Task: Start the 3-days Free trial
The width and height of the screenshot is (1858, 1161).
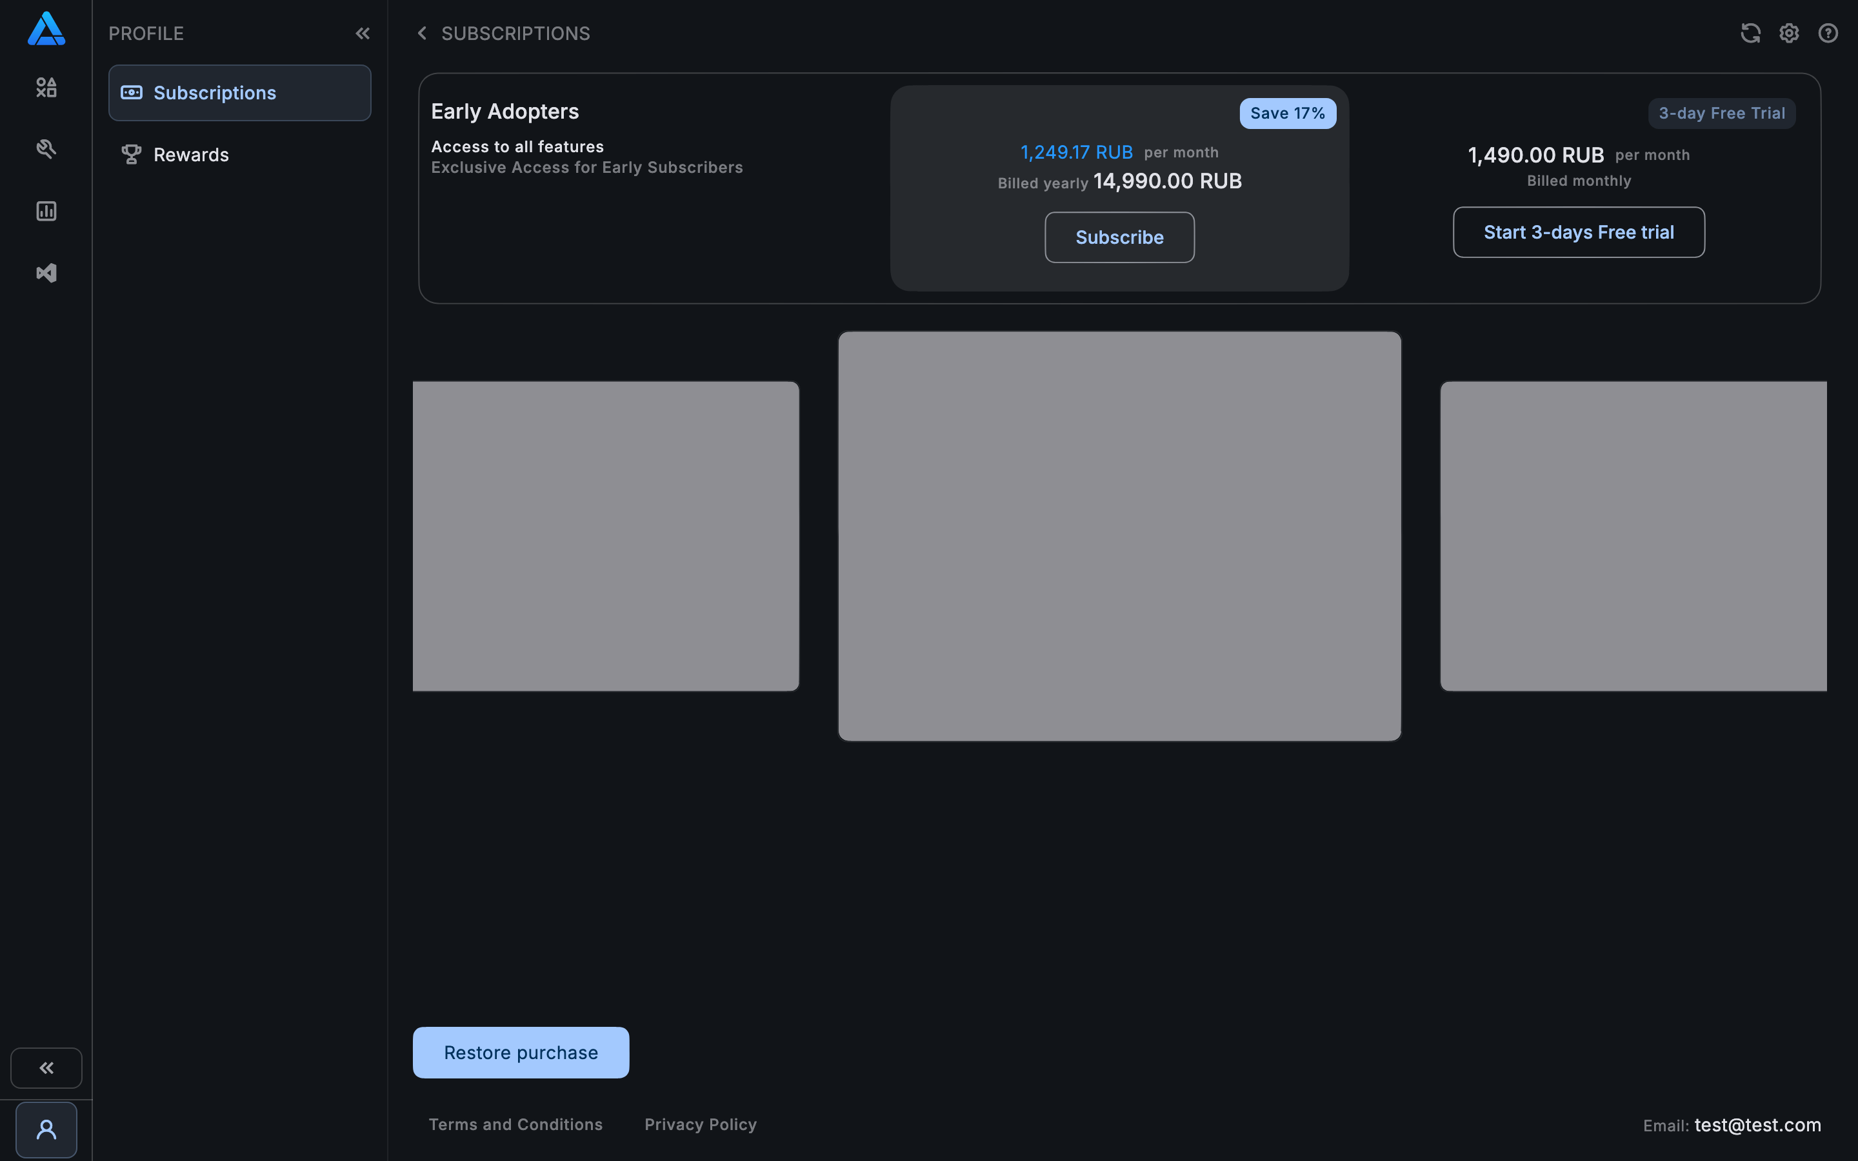Action: pos(1578,232)
